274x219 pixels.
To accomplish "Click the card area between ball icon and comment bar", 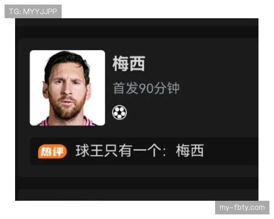I will [x=138, y=130].
